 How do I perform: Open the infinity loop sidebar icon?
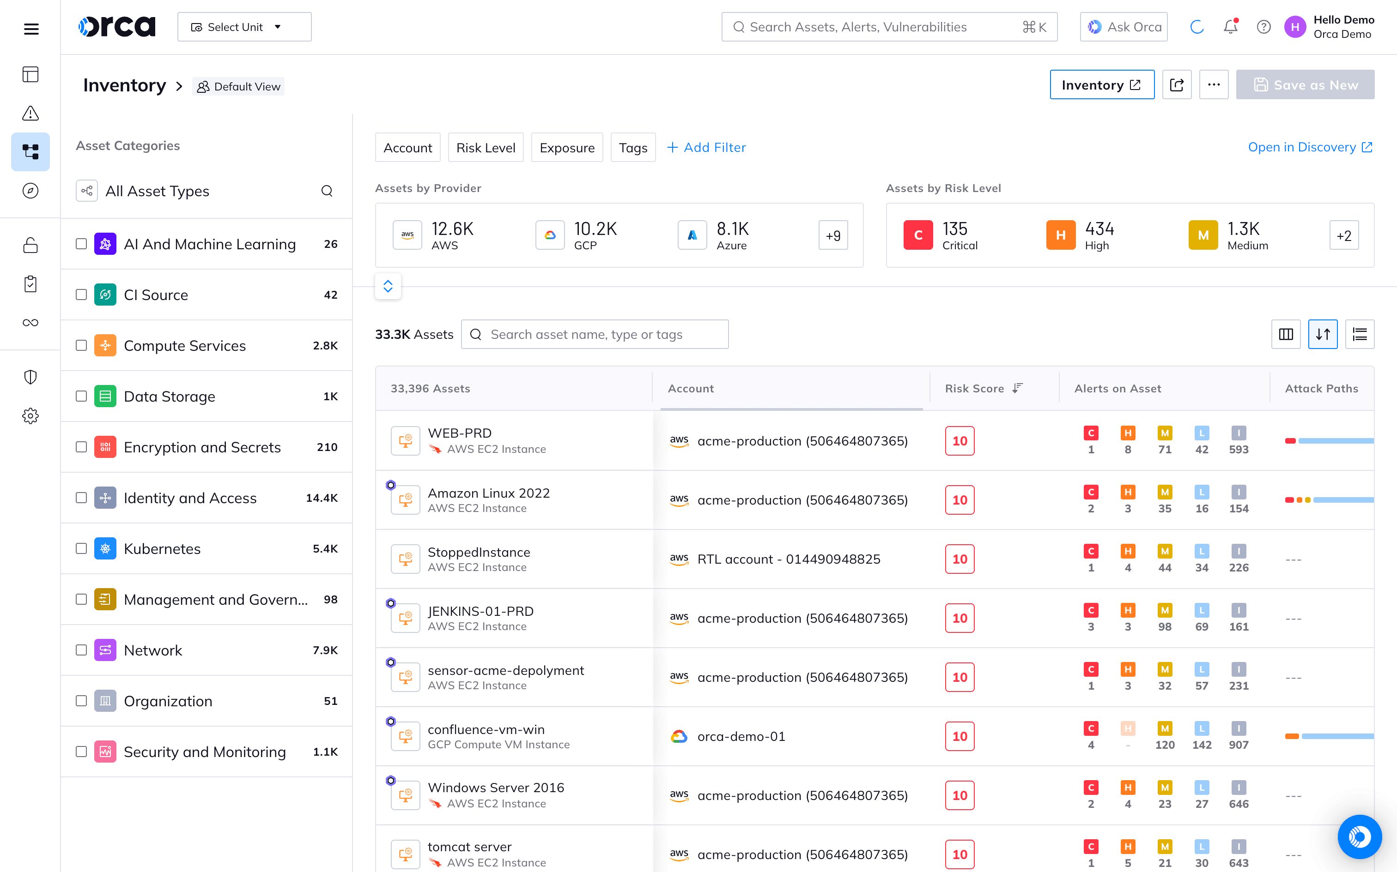click(30, 322)
